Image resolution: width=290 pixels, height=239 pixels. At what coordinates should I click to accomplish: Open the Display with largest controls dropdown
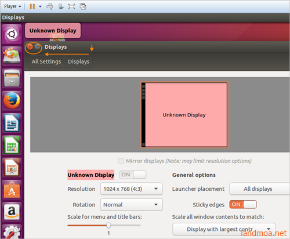[224, 229]
